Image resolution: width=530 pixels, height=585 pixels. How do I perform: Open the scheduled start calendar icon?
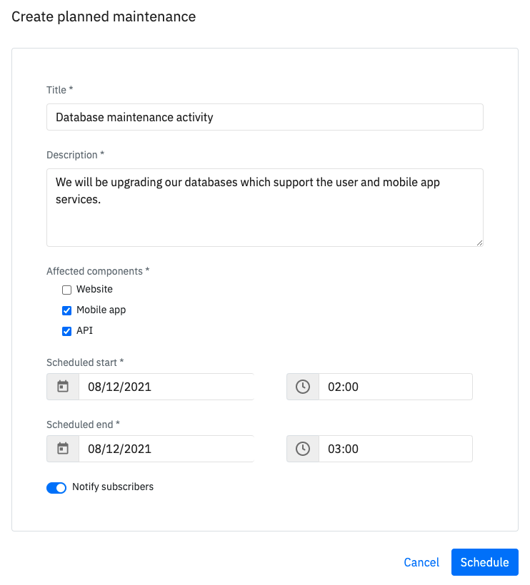click(x=63, y=387)
